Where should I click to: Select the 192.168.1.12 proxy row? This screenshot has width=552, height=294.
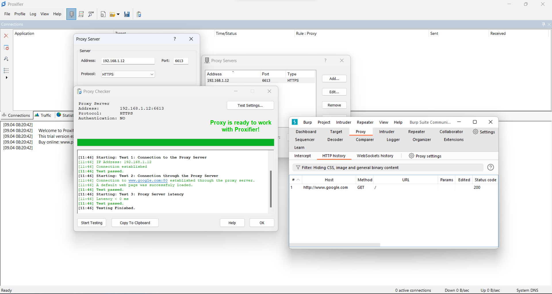(x=260, y=81)
